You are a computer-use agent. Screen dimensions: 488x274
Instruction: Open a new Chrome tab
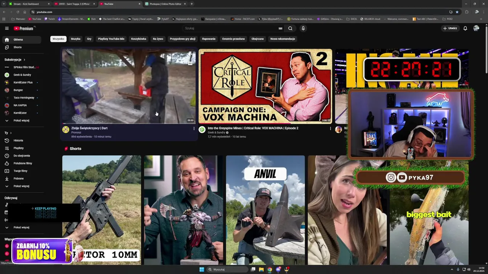(191, 4)
